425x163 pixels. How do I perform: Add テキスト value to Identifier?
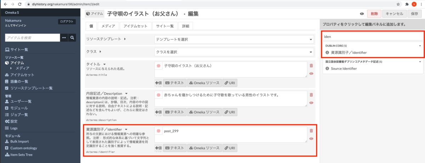pyautogui.click(x=175, y=148)
